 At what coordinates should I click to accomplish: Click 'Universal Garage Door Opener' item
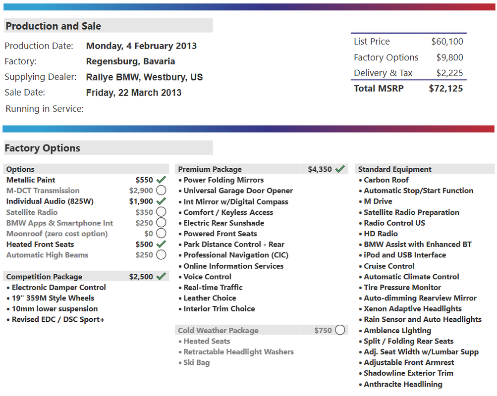pyautogui.click(x=238, y=191)
